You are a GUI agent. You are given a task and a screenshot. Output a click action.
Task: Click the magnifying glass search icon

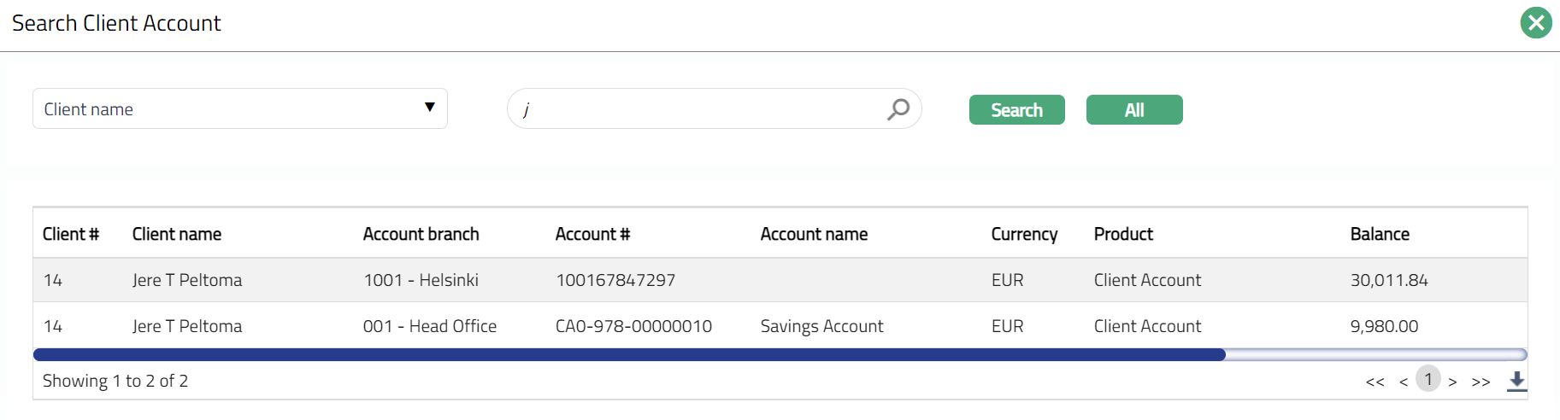898,109
